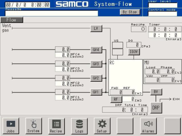Open the Recipe list icon
The width and height of the screenshot is (182, 136).
coord(57,126)
